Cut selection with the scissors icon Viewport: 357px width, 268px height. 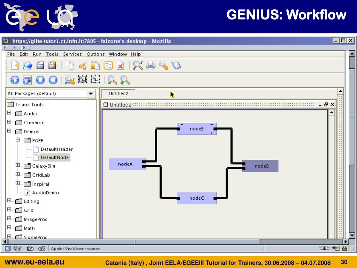83,65
